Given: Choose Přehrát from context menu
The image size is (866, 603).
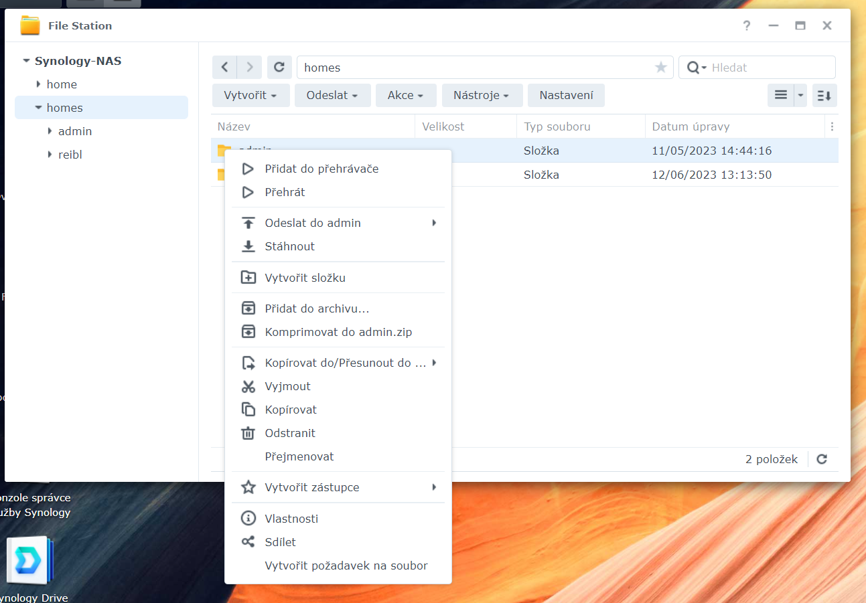Looking at the screenshot, I should [x=338, y=192].
